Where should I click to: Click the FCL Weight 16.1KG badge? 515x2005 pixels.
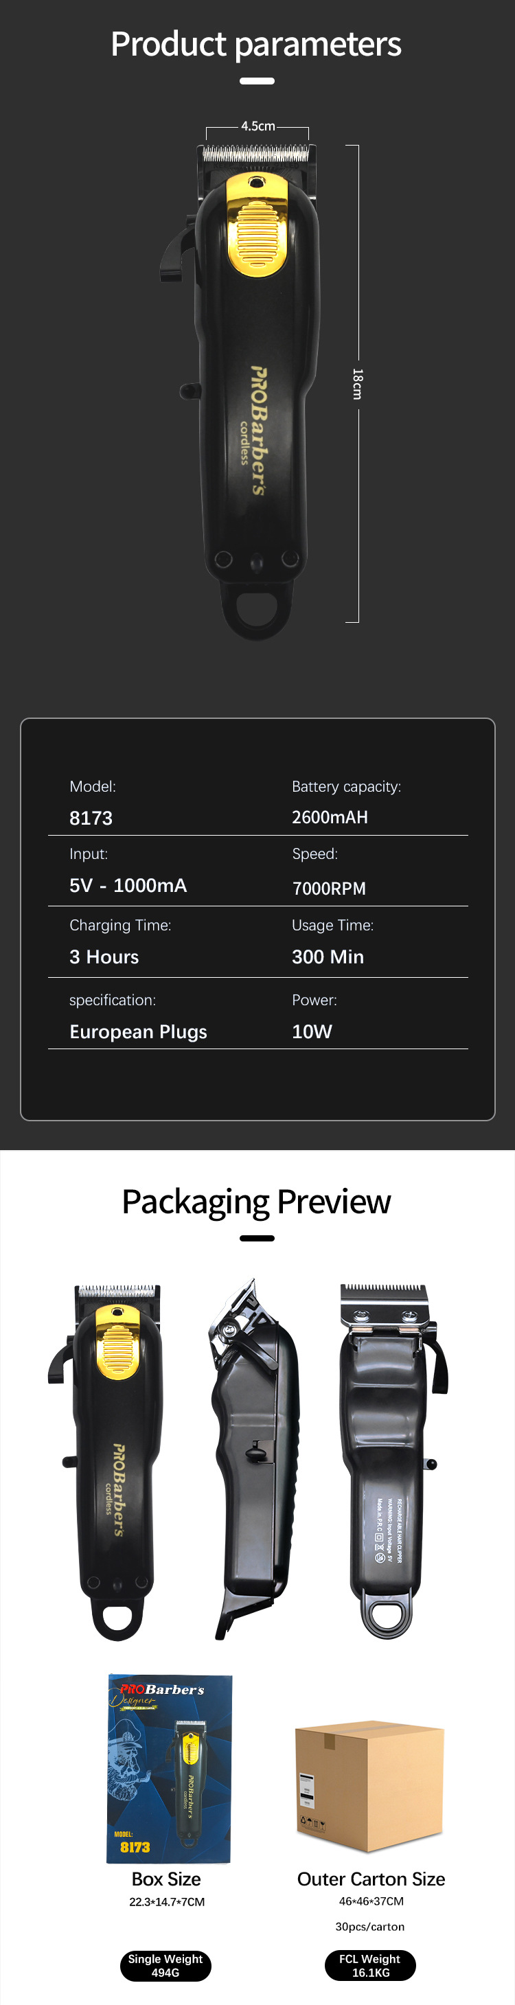tap(370, 1965)
